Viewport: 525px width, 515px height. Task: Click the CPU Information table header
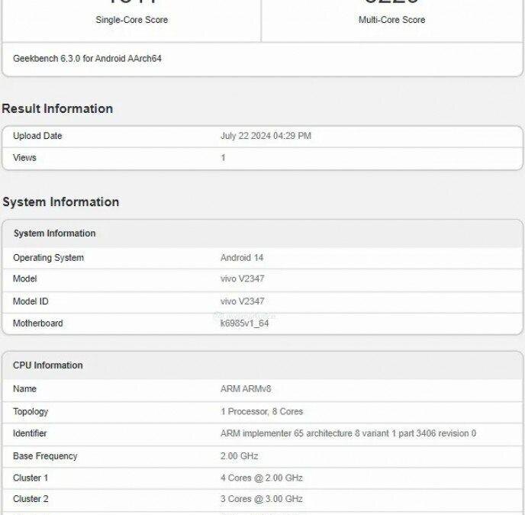pos(48,365)
